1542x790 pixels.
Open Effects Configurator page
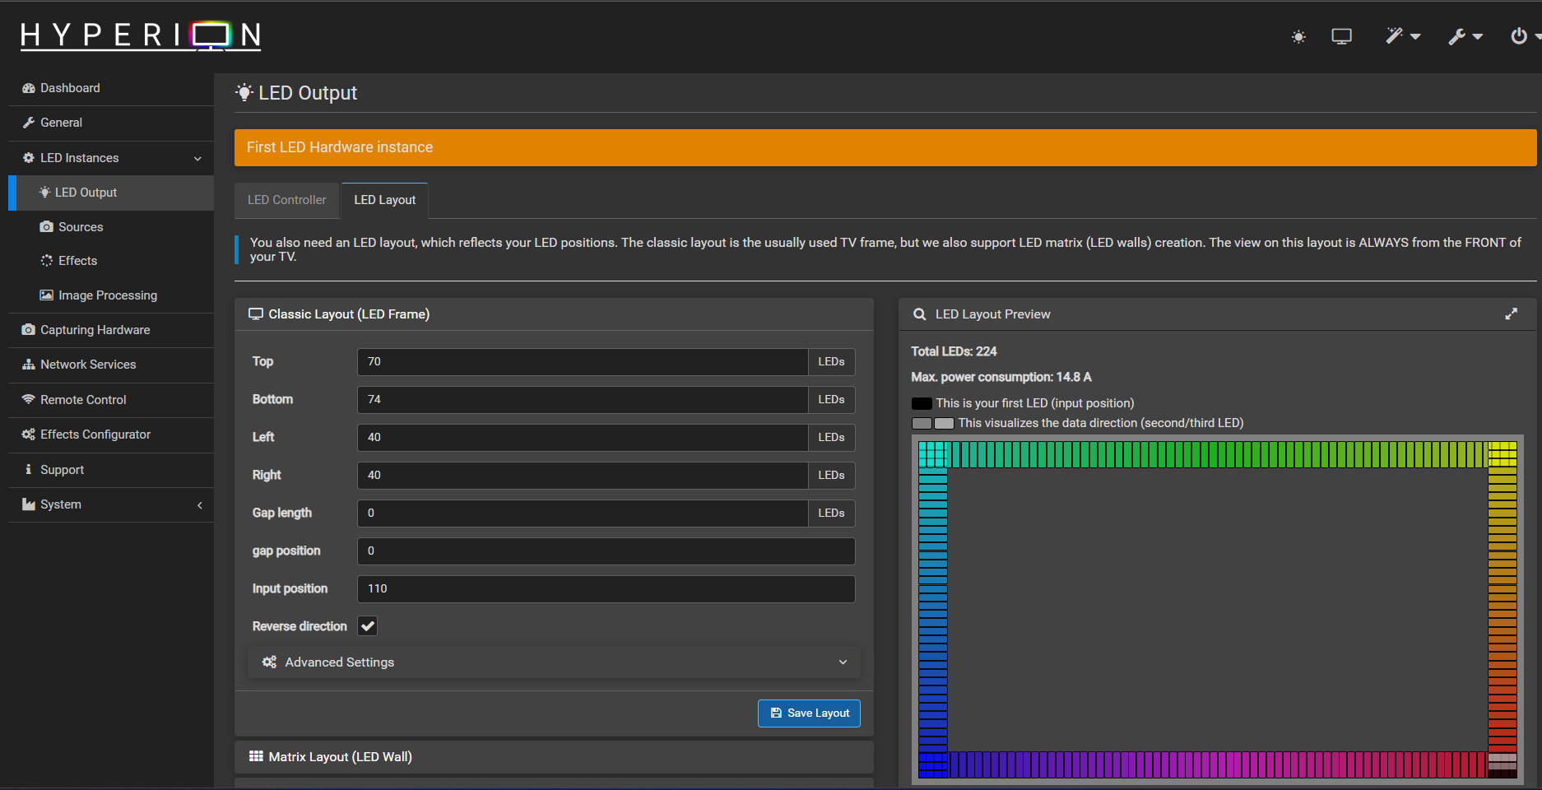tap(111, 434)
